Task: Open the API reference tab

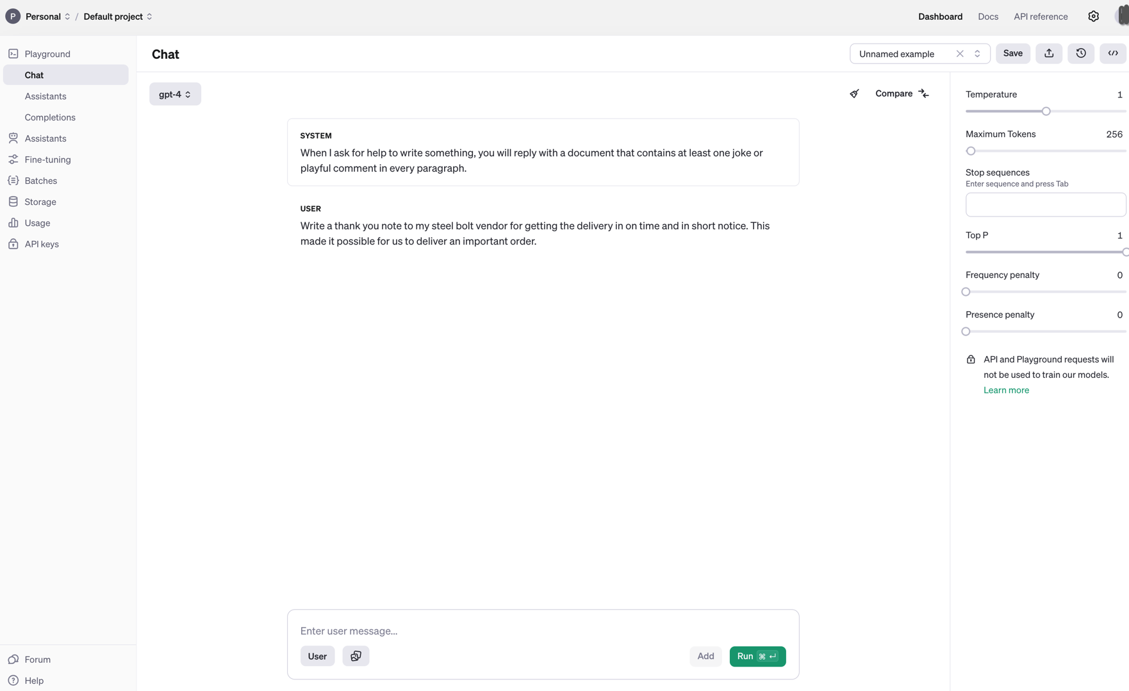Action: tap(1041, 17)
